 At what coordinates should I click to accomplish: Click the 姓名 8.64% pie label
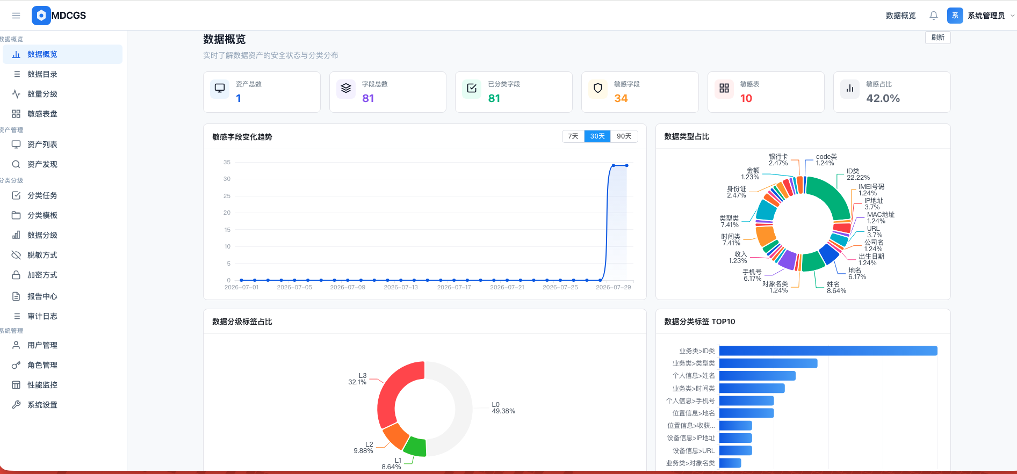click(836, 288)
